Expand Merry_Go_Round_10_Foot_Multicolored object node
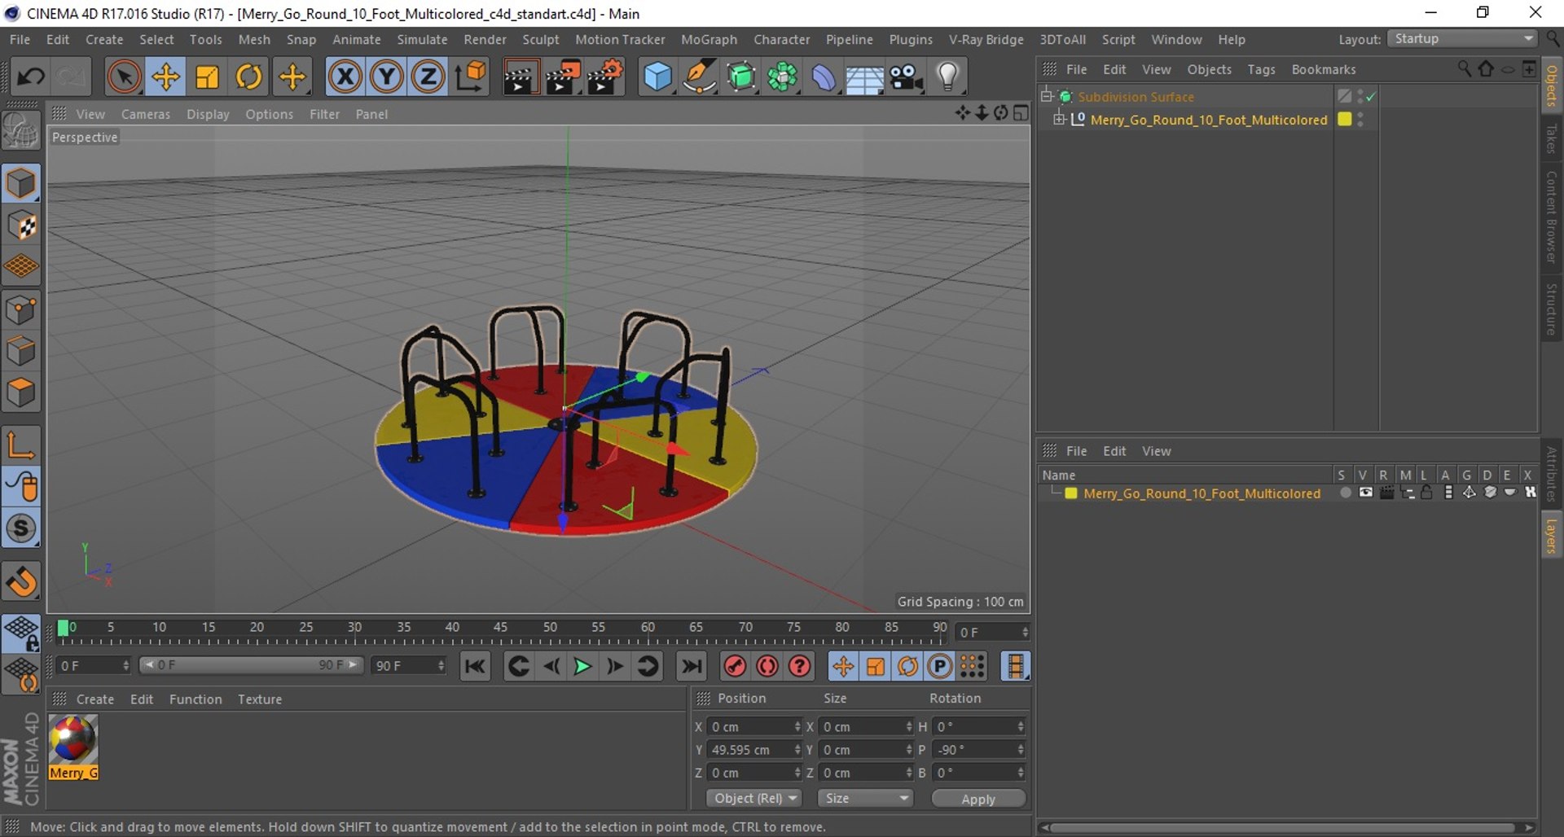 (x=1059, y=120)
